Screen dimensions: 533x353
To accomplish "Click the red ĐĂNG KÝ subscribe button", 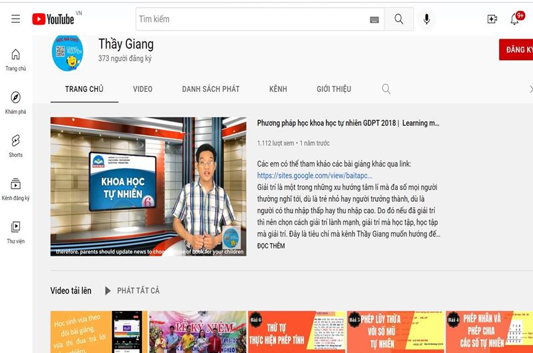I will [x=517, y=50].
